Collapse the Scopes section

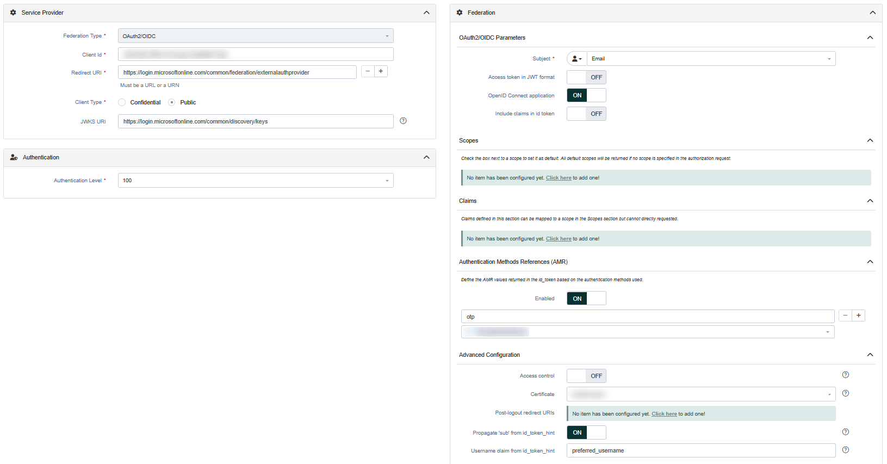(x=870, y=140)
